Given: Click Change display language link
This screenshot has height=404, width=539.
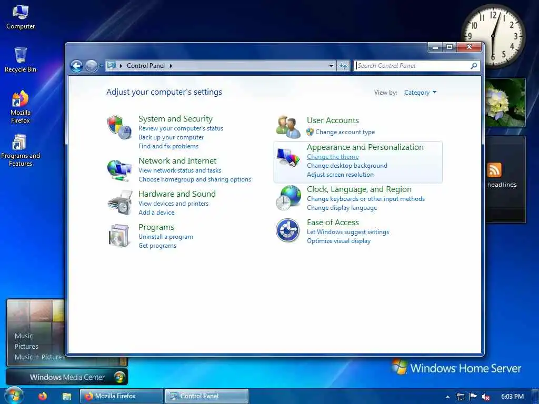Looking at the screenshot, I should (x=342, y=207).
